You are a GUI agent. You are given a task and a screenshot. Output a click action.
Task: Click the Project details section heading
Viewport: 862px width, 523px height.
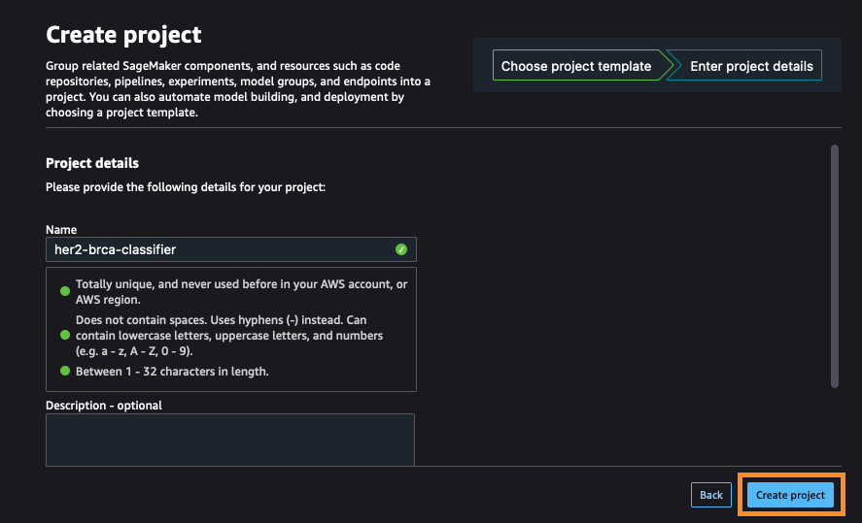click(x=92, y=163)
